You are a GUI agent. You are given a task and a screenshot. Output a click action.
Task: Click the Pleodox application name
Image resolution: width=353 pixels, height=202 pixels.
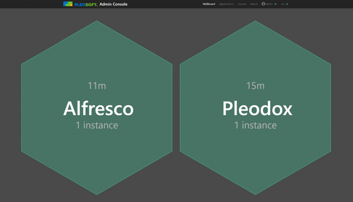[x=257, y=109]
